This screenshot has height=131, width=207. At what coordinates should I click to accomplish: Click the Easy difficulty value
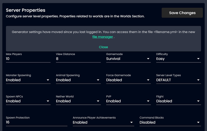[x=160, y=59]
